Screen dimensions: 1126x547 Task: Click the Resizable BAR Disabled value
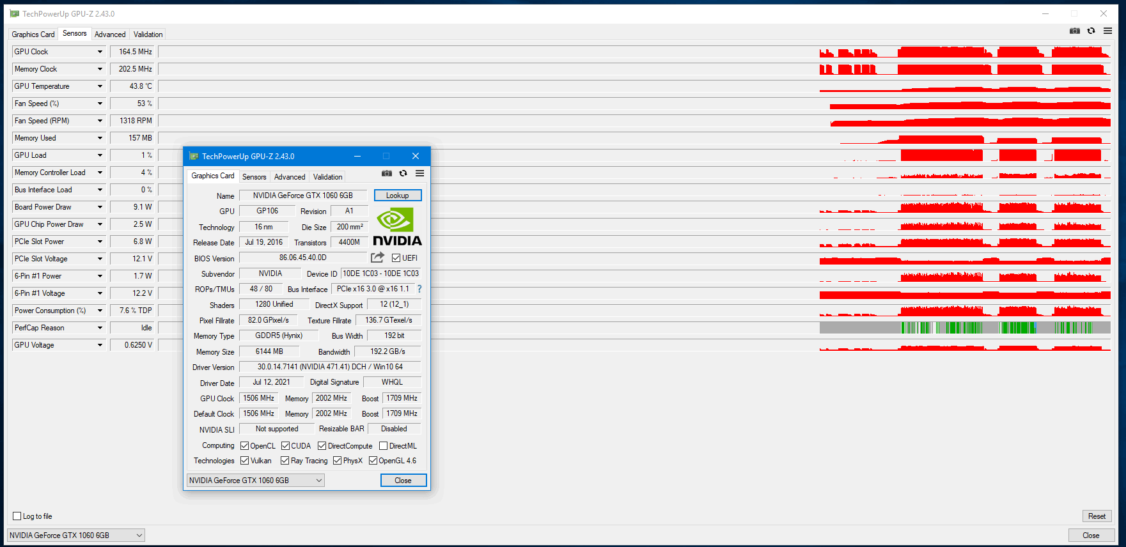[x=394, y=429]
